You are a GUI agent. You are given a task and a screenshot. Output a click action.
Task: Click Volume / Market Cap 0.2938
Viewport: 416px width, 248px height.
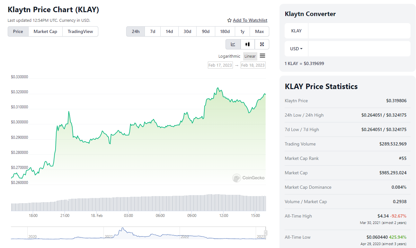pos(400,202)
